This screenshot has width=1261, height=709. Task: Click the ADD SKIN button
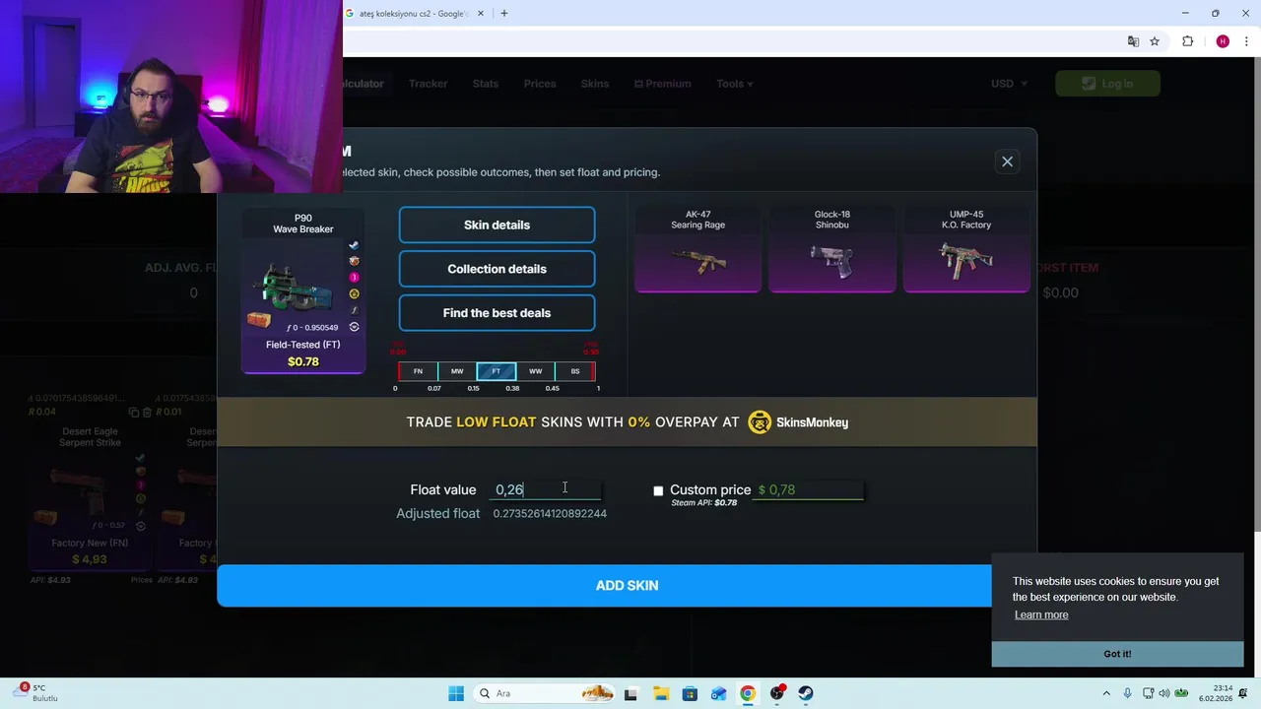point(627,585)
